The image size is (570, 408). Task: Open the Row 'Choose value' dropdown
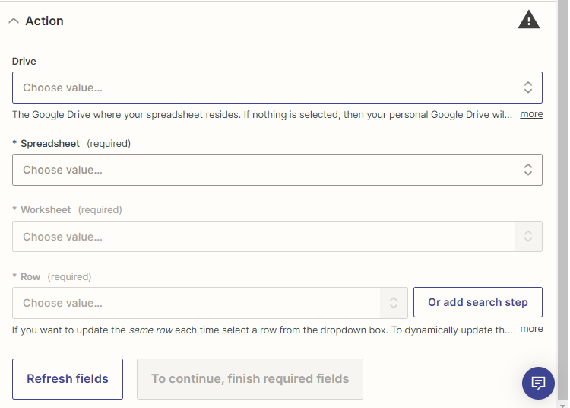198,303
